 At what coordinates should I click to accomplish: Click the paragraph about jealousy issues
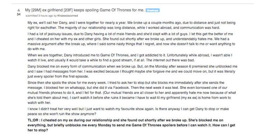coord(132,41)
